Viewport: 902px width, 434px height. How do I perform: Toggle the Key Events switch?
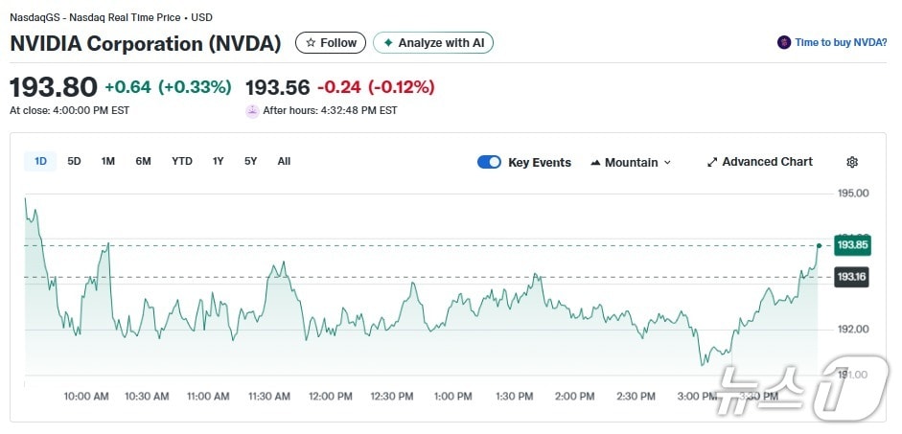489,162
